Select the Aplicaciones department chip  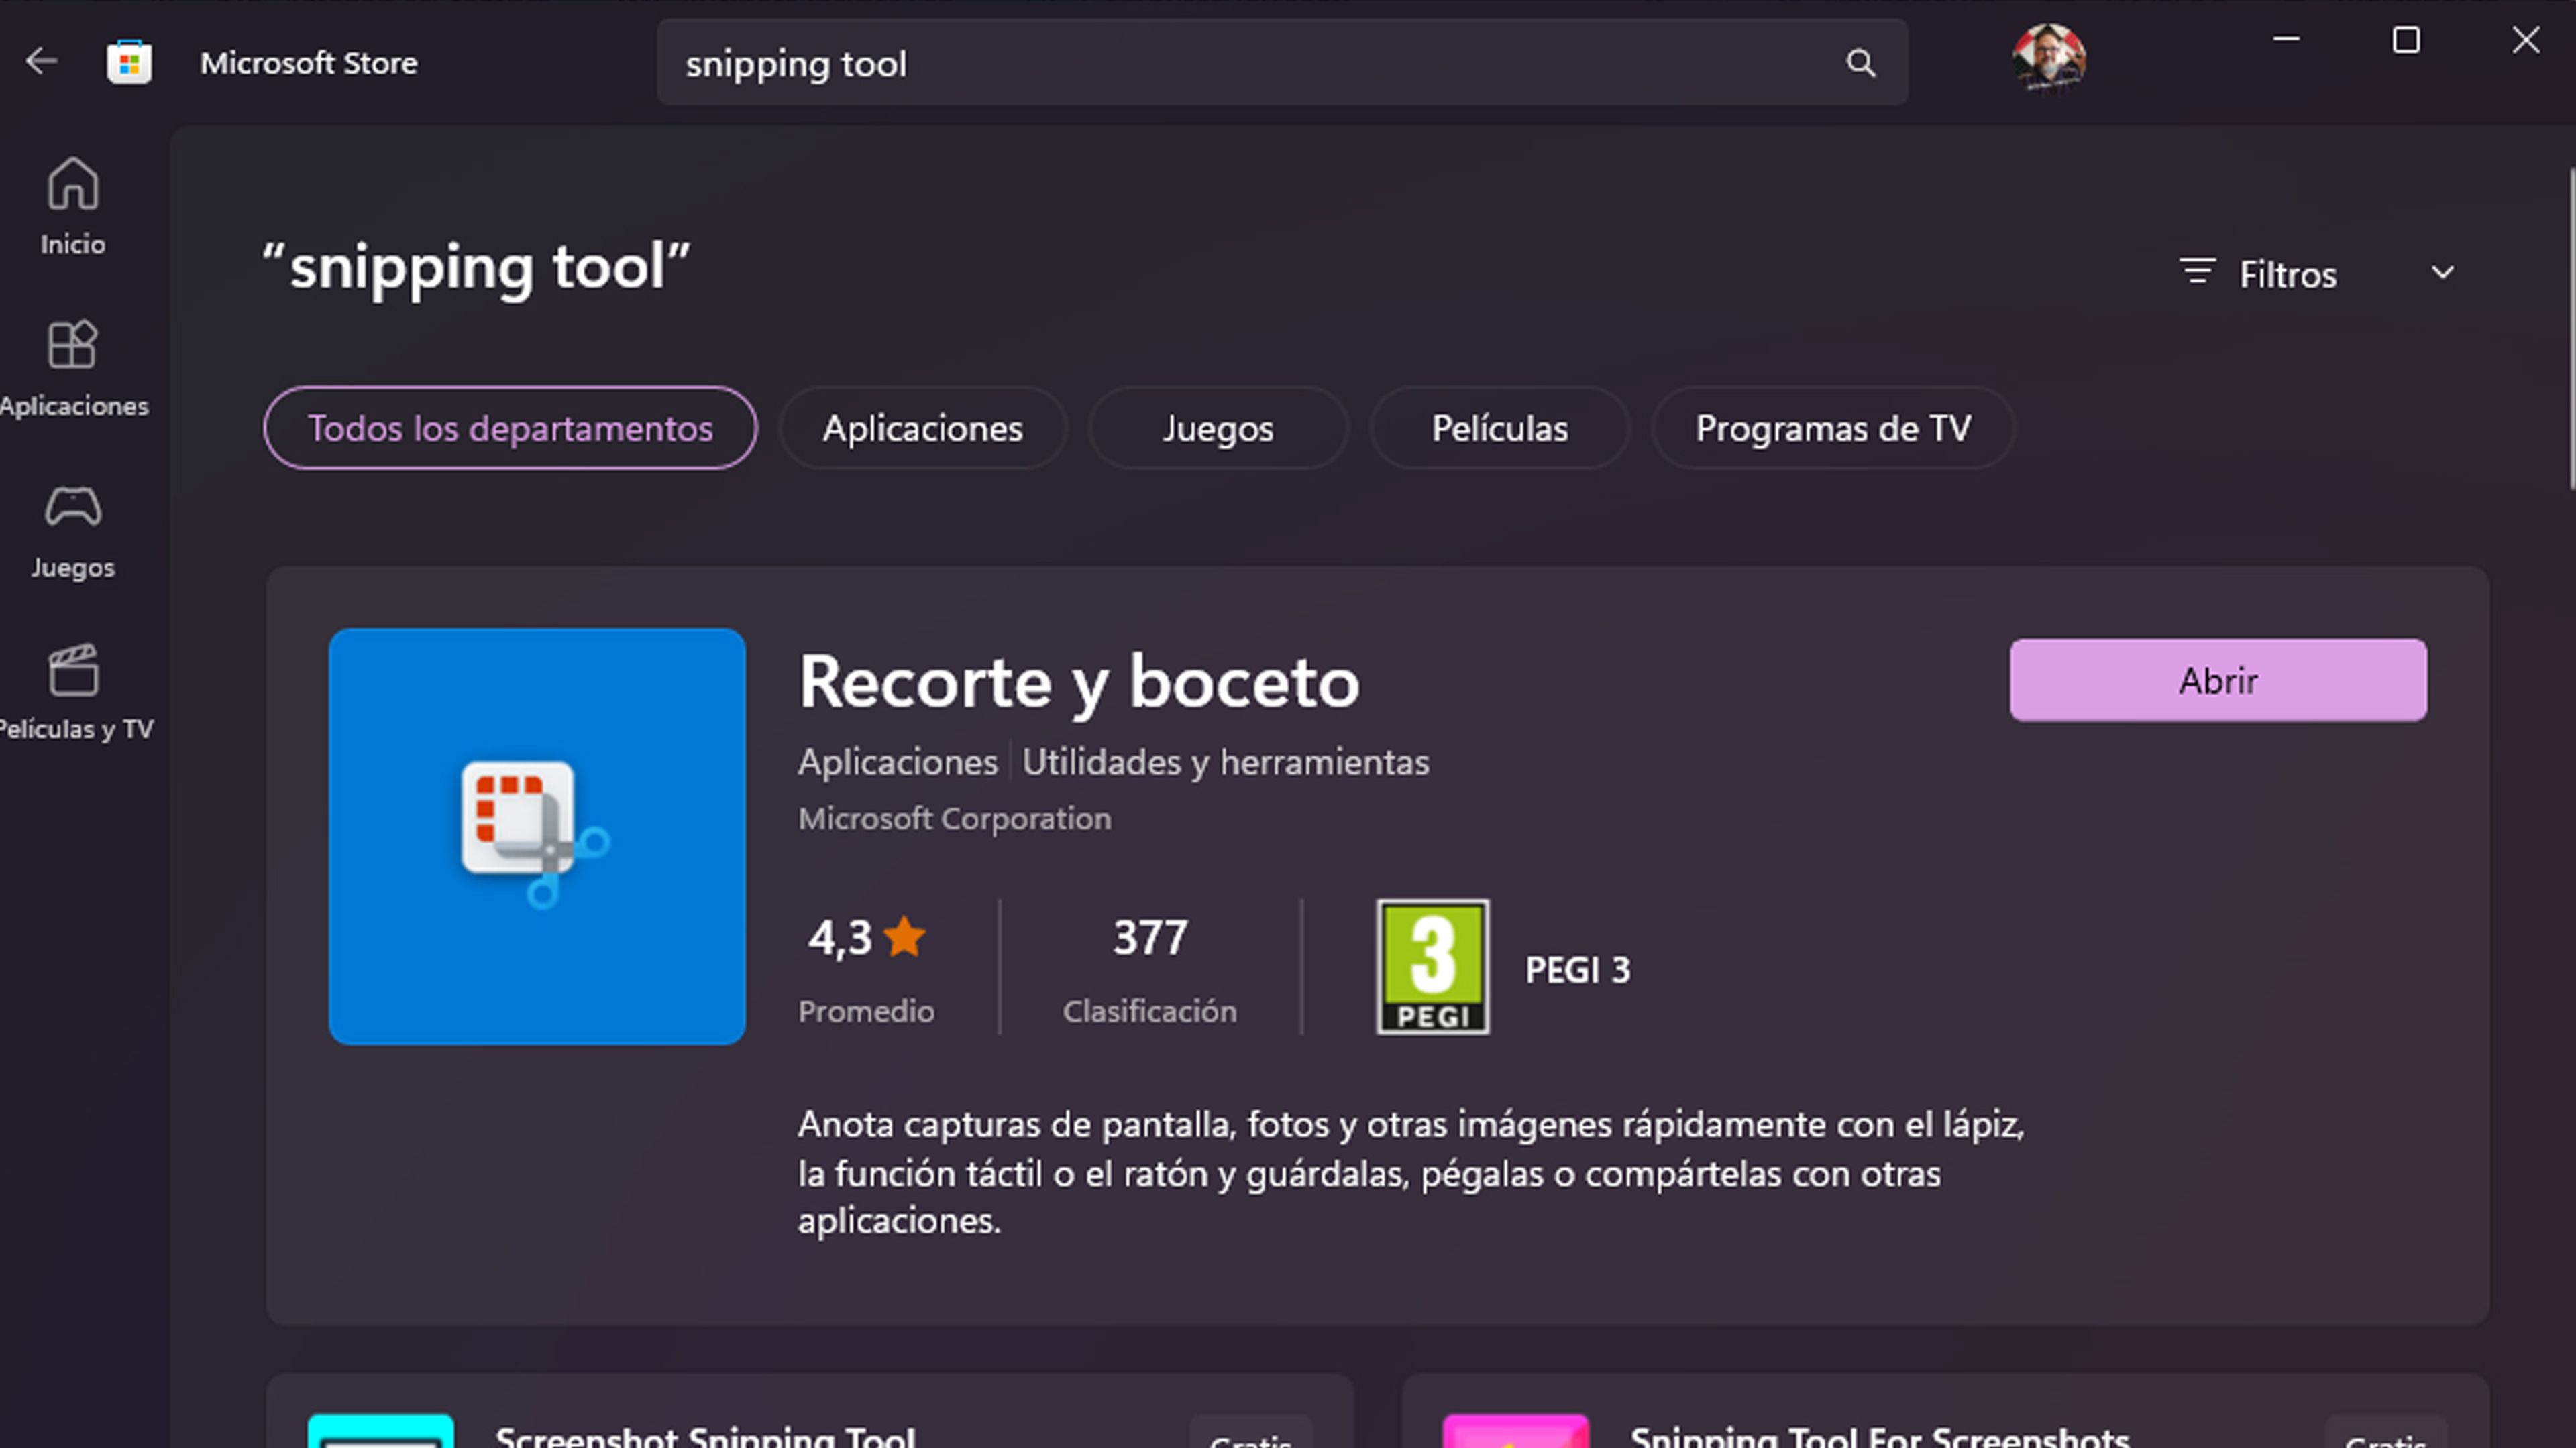click(x=923, y=428)
